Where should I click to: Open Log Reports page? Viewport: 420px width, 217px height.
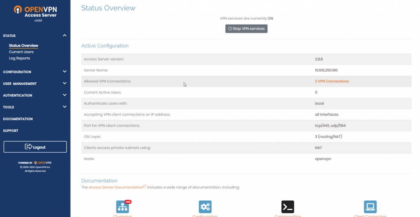[20, 58]
